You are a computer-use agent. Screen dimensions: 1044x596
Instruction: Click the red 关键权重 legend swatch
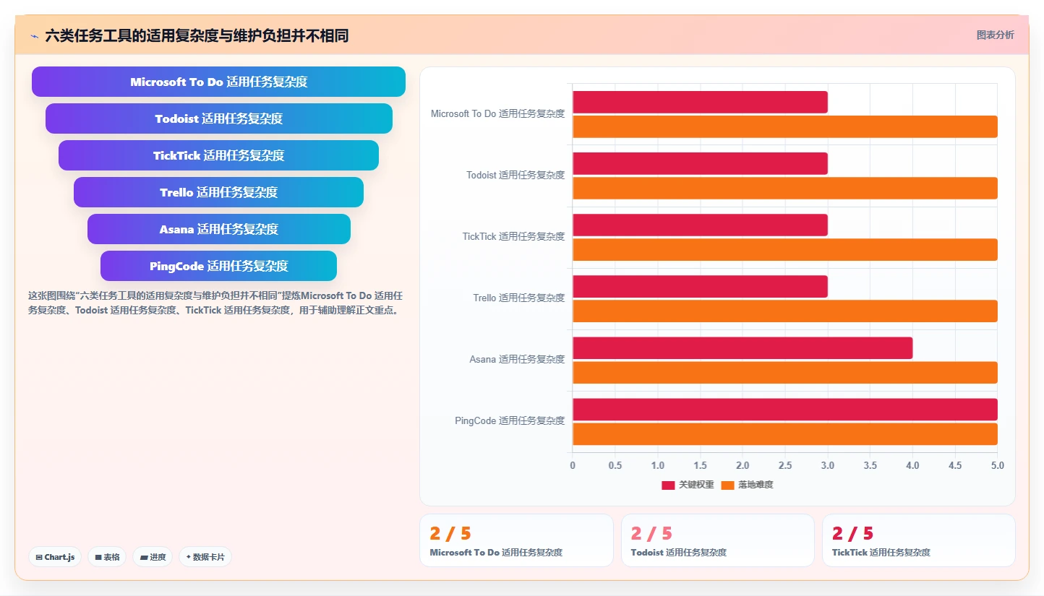pyautogui.click(x=668, y=485)
